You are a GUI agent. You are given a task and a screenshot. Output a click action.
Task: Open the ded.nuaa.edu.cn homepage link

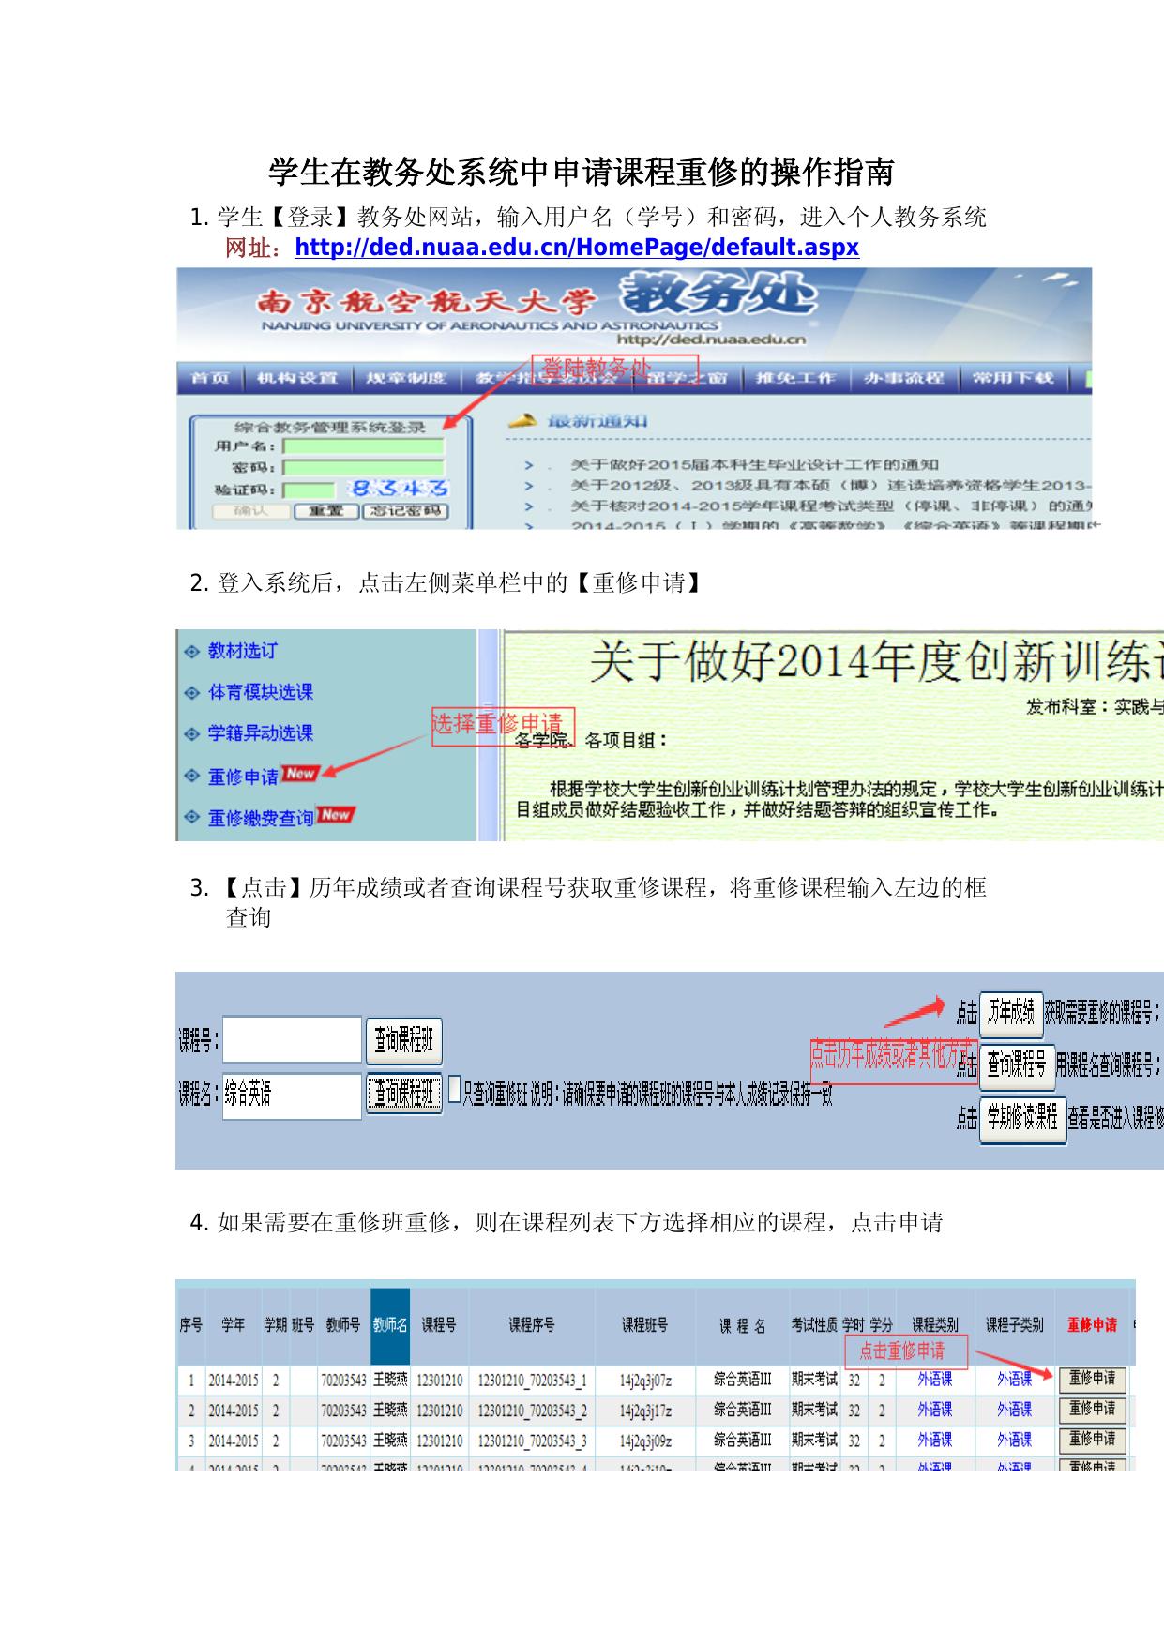tap(576, 248)
